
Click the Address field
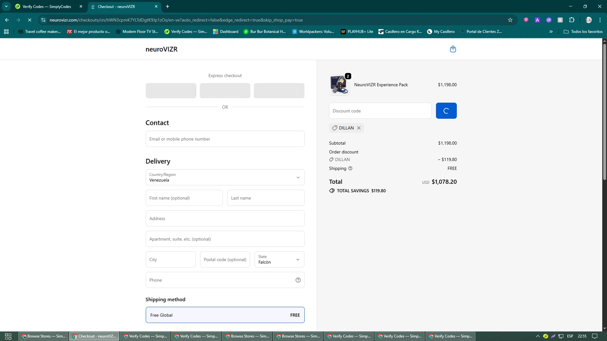[x=225, y=219]
